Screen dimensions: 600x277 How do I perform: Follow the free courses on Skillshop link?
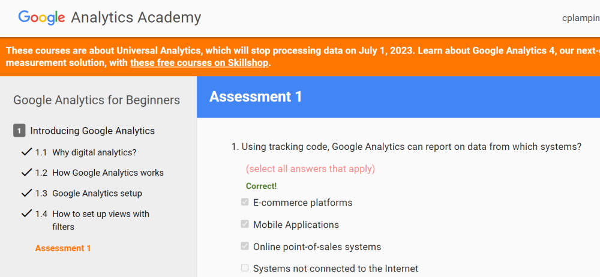(x=199, y=62)
